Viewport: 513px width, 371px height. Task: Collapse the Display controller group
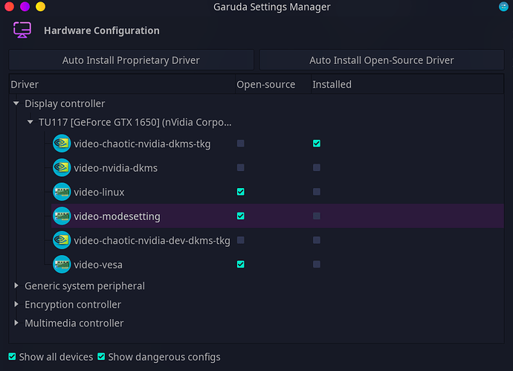tap(16, 103)
